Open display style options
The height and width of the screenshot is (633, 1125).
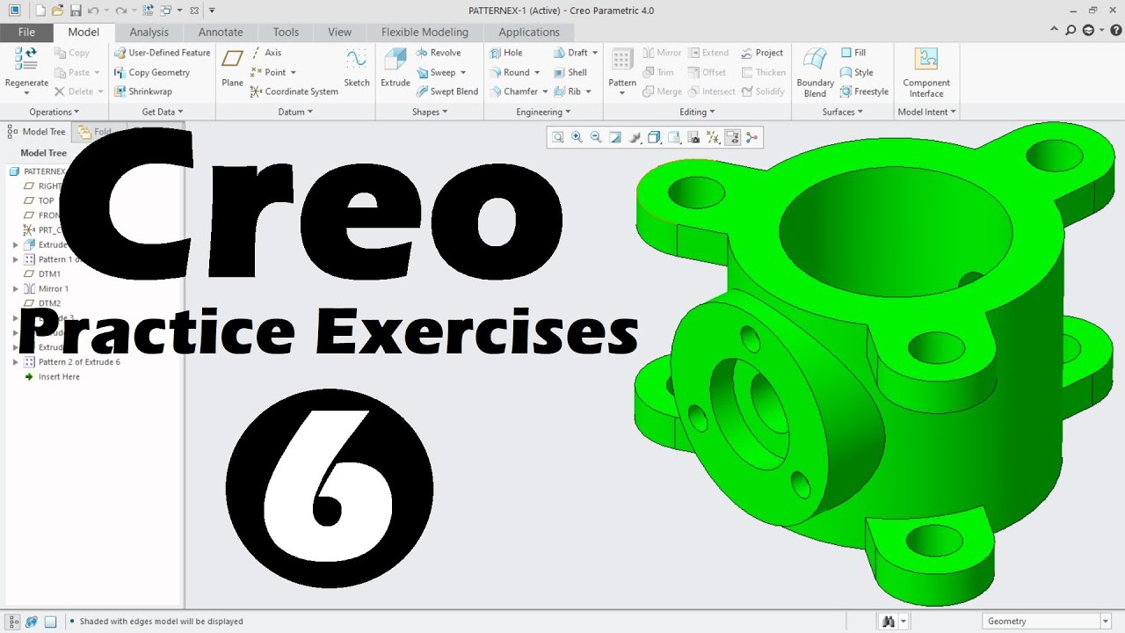pos(654,137)
